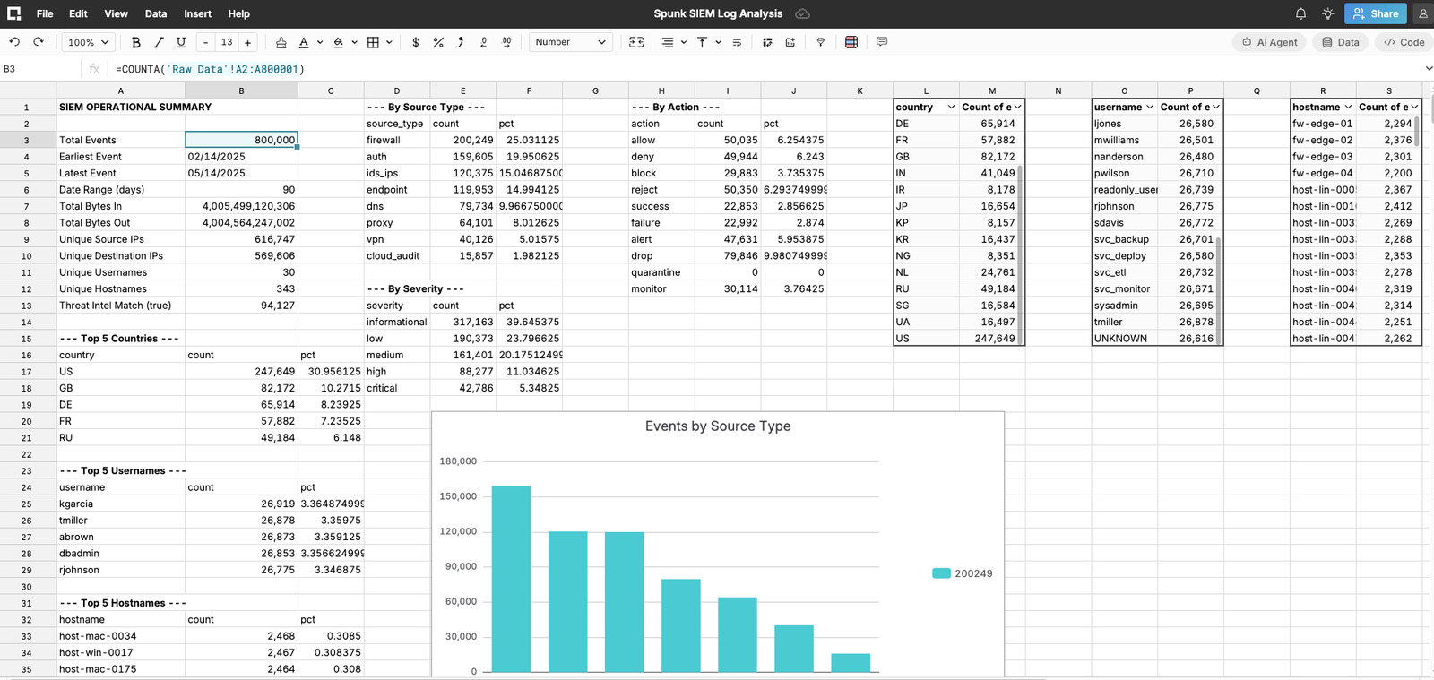
Task: Click the Events by Source Type chart title
Action: (718, 426)
